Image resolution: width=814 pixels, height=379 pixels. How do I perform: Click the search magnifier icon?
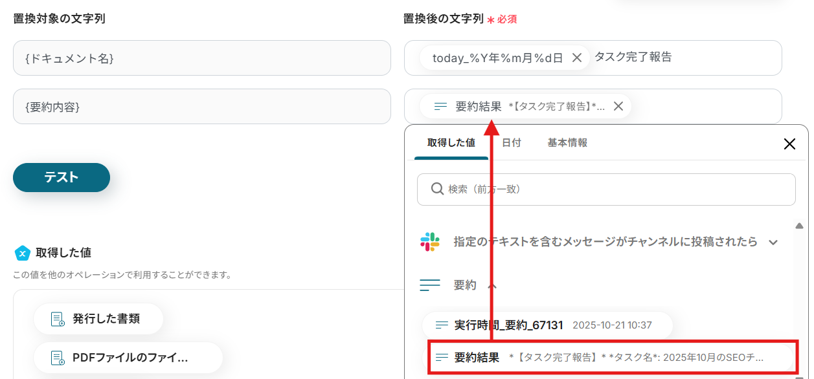(437, 189)
